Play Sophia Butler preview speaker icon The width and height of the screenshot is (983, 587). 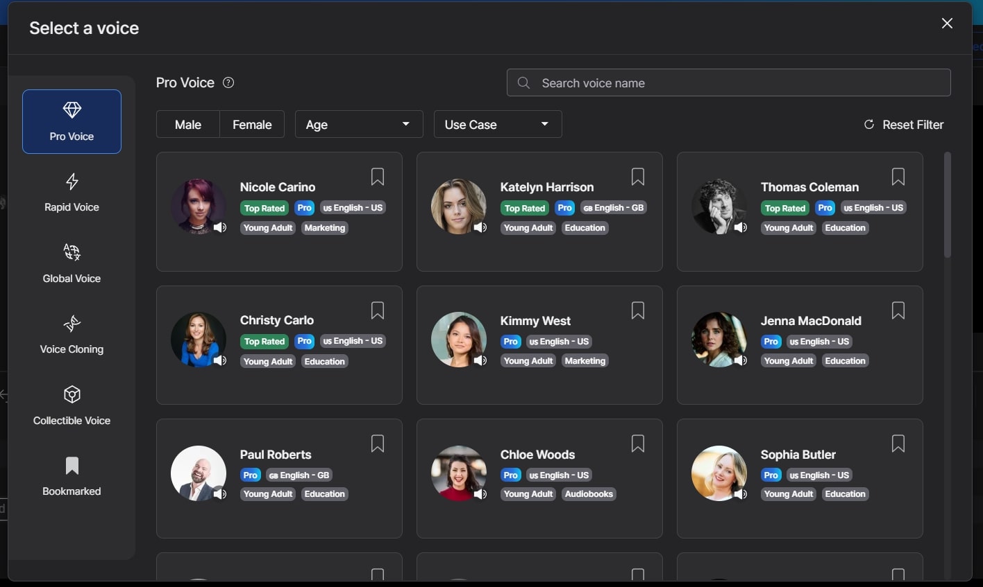pyautogui.click(x=741, y=494)
